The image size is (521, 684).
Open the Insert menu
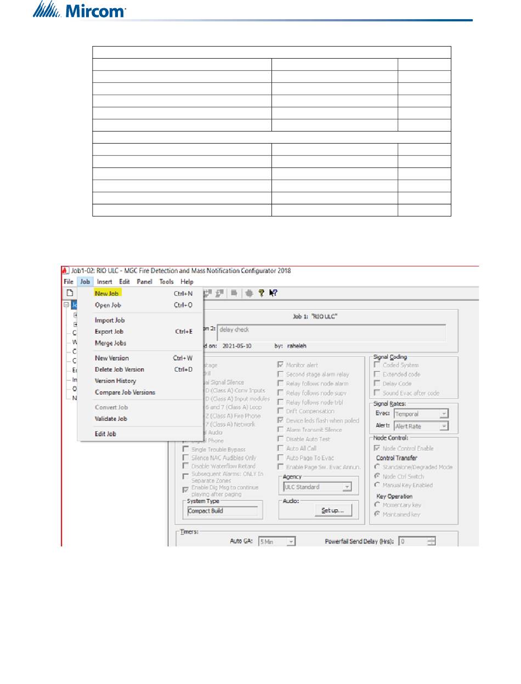click(105, 282)
